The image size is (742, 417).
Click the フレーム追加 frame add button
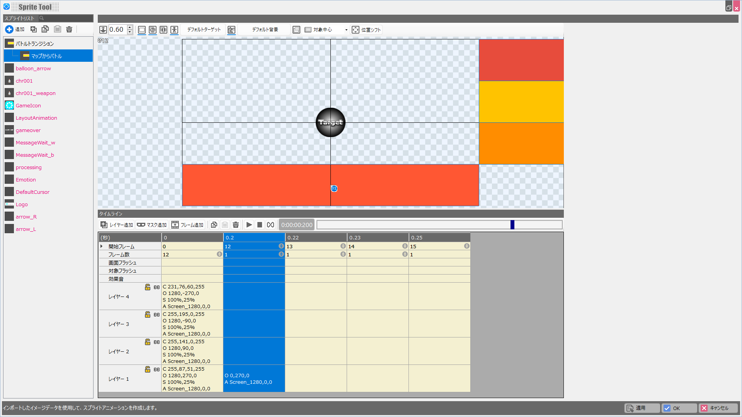187,225
